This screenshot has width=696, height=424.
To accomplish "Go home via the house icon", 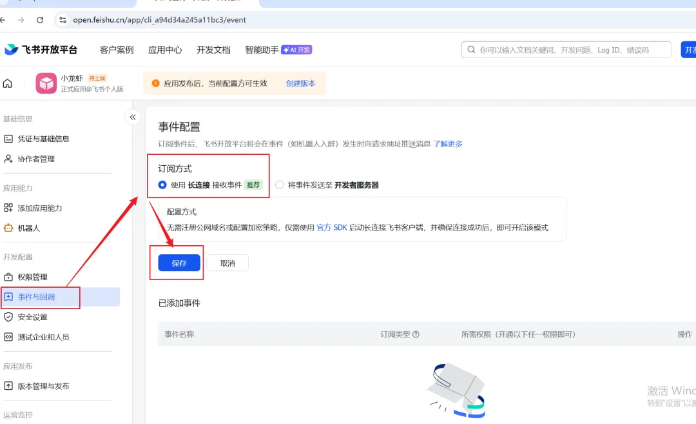I will (x=8, y=83).
